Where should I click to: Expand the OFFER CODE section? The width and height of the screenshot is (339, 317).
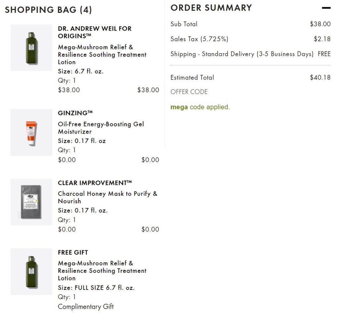coord(189,92)
